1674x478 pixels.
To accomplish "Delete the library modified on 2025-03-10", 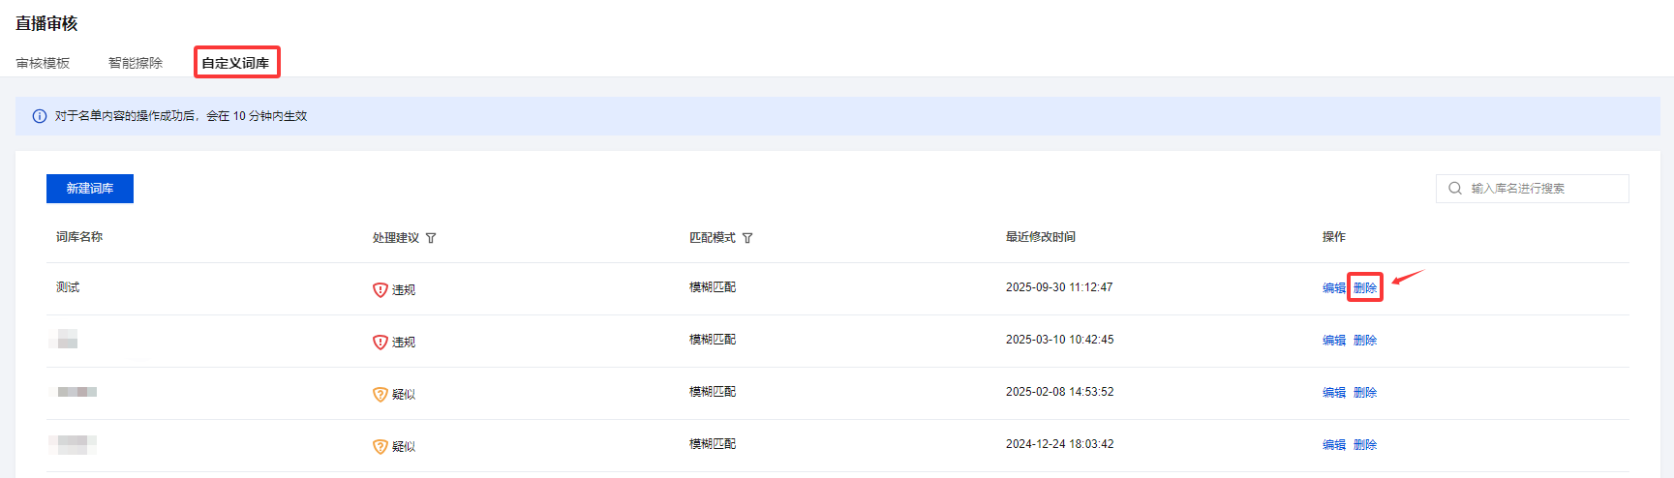I will click(x=1365, y=341).
